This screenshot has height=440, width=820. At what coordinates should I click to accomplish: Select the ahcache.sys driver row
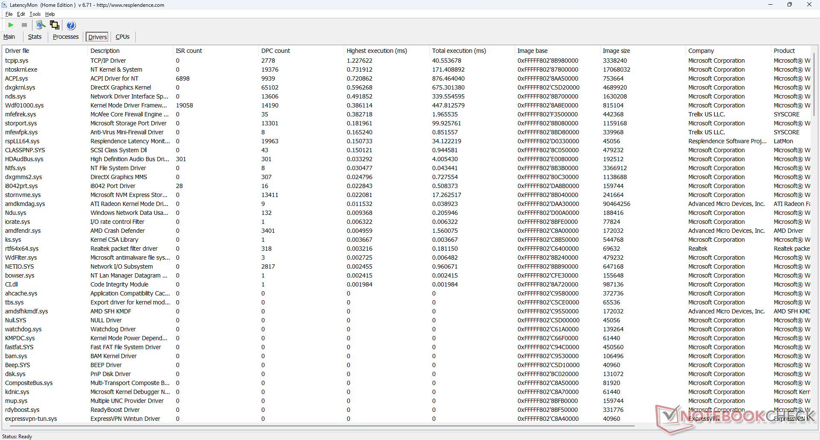(x=407, y=293)
